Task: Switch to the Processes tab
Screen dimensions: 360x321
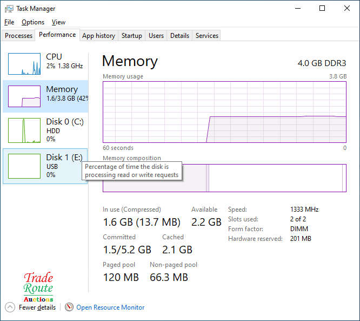Action: [x=19, y=36]
